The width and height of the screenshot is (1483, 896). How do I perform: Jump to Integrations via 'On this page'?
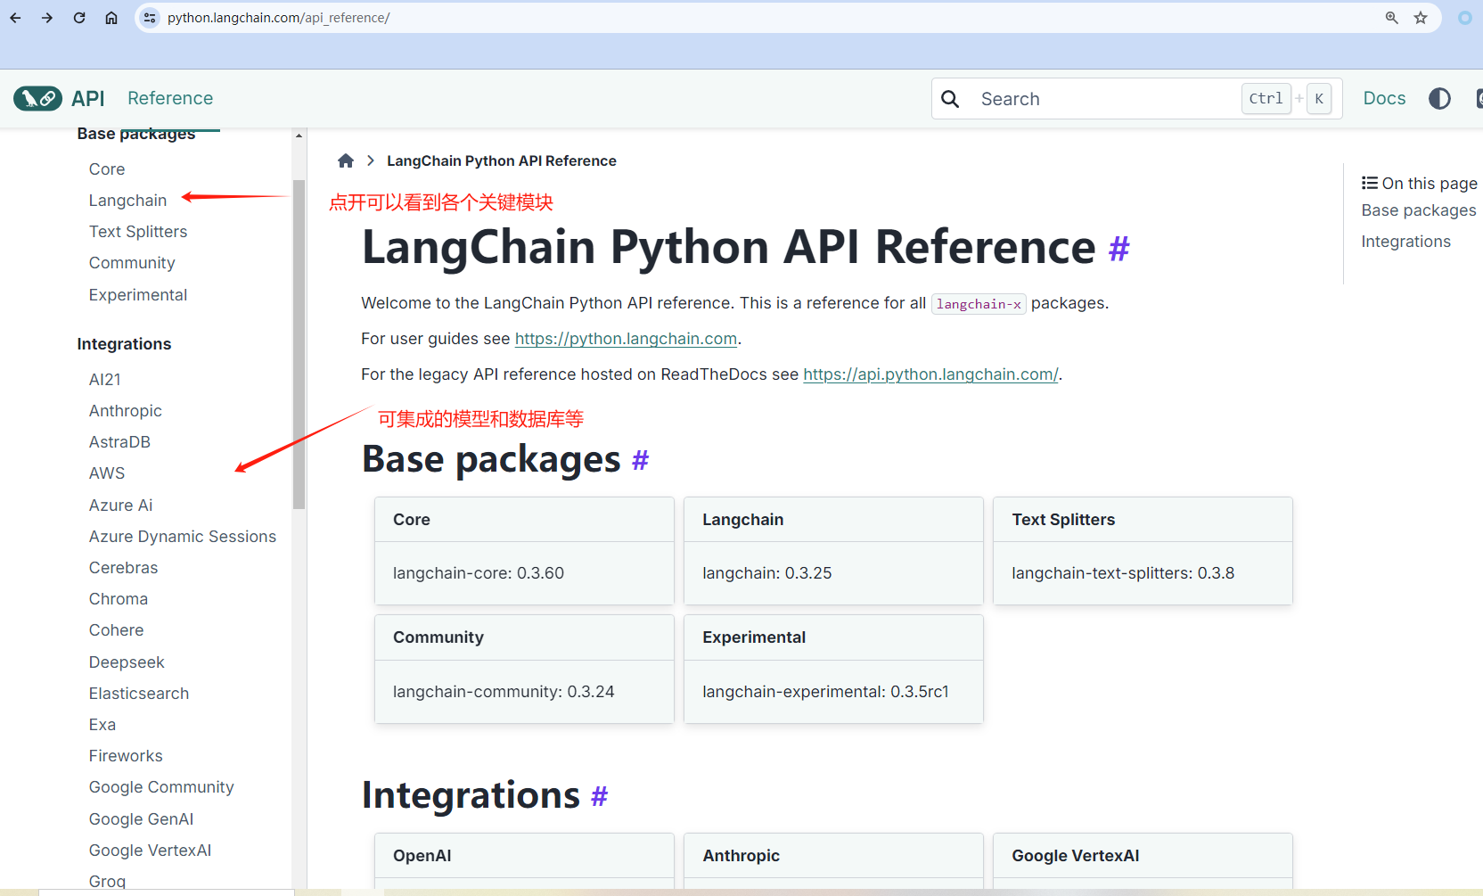pyautogui.click(x=1406, y=241)
